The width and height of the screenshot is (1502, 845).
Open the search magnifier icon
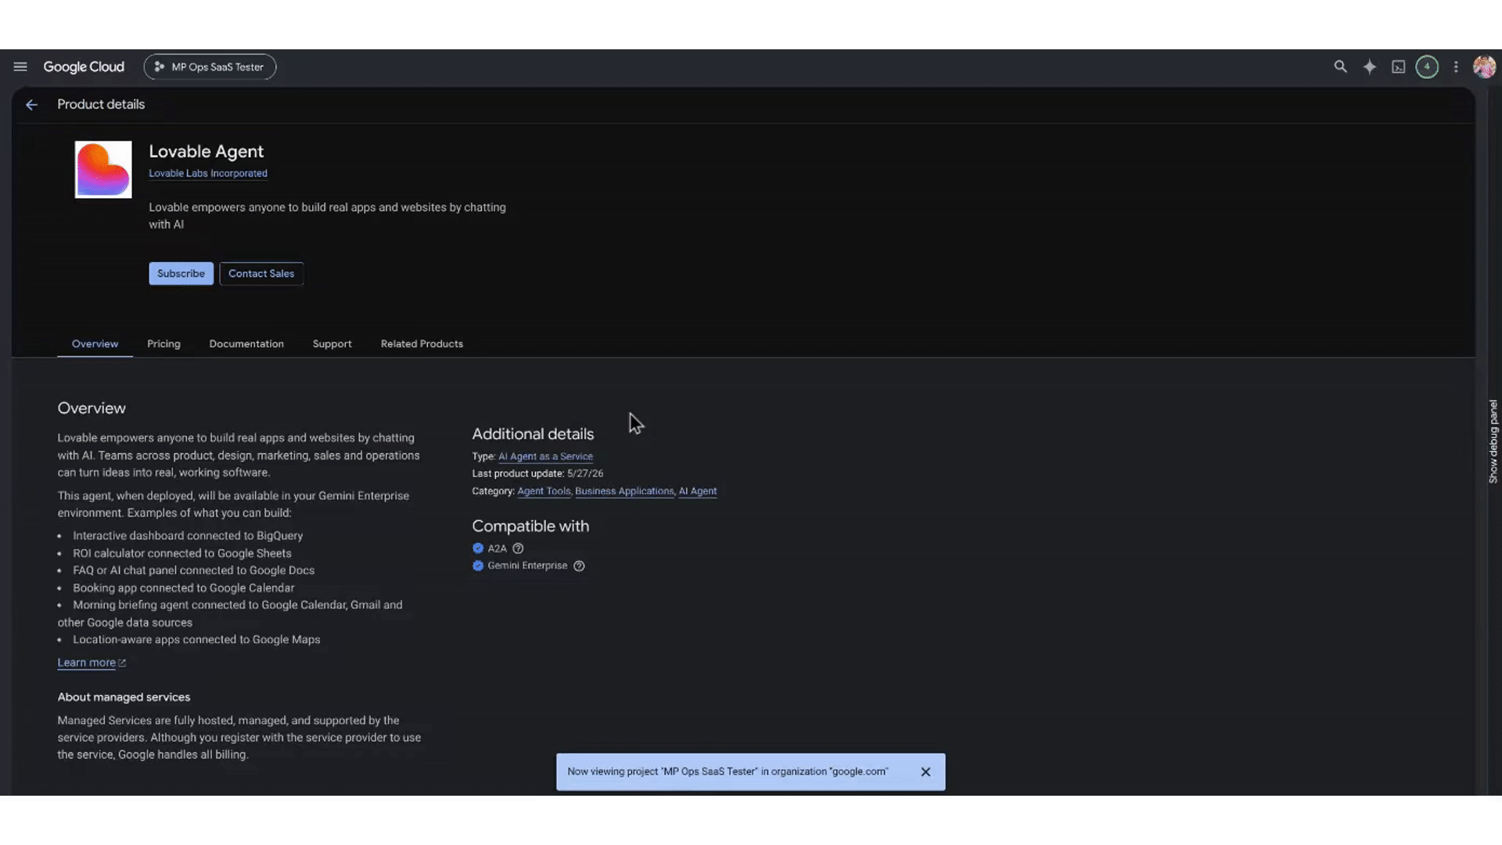(x=1341, y=67)
